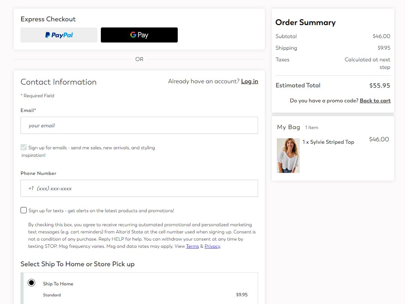Follow the Back to cart link

[375, 101]
